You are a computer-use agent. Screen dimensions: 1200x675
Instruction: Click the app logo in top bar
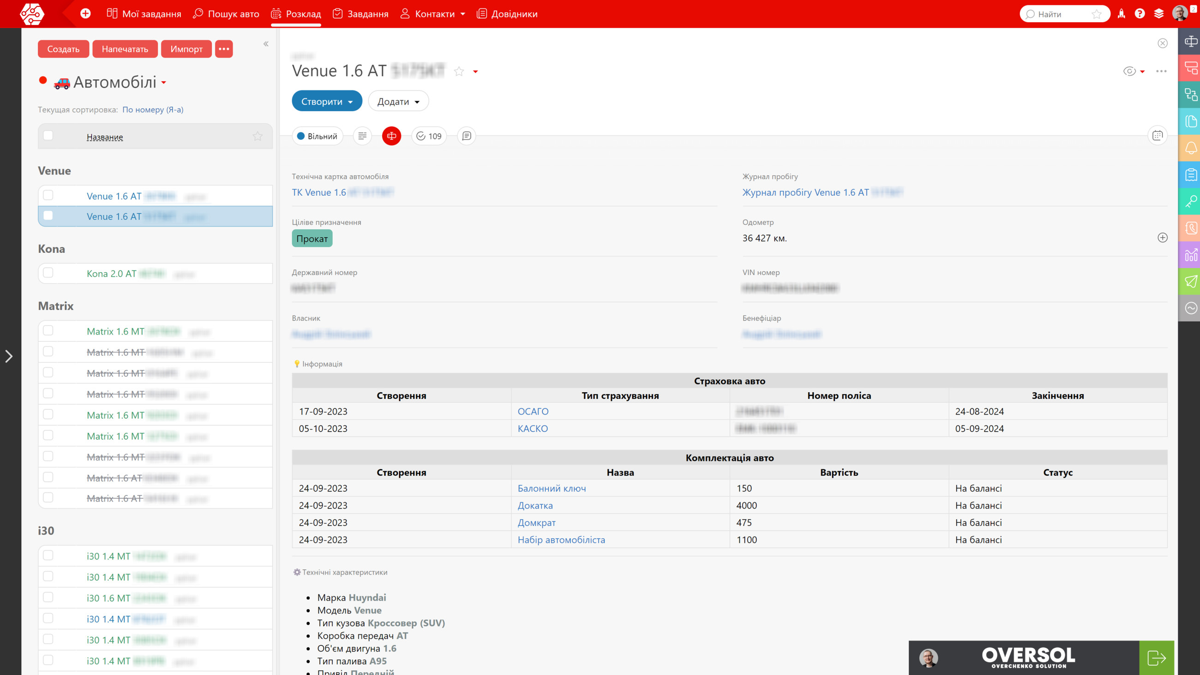(32, 13)
